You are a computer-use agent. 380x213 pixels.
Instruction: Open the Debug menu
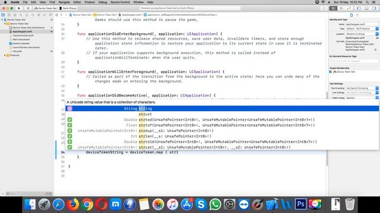pos(103,2)
